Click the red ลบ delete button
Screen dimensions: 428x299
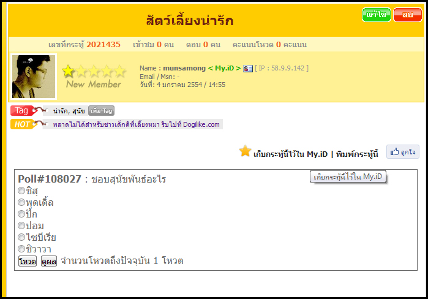coord(407,15)
